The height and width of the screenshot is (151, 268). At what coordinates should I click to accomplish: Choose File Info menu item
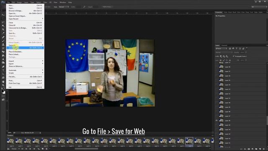tap(25, 77)
